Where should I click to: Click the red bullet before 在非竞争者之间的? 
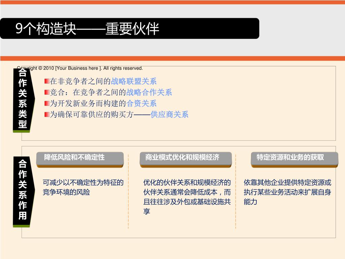tap(47, 81)
